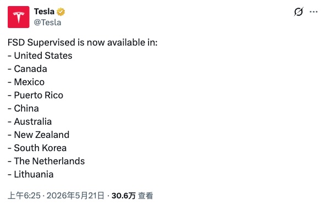Viewport: 325px width, 205px height.
Task: Select the Australia entry text
Action: (30, 122)
